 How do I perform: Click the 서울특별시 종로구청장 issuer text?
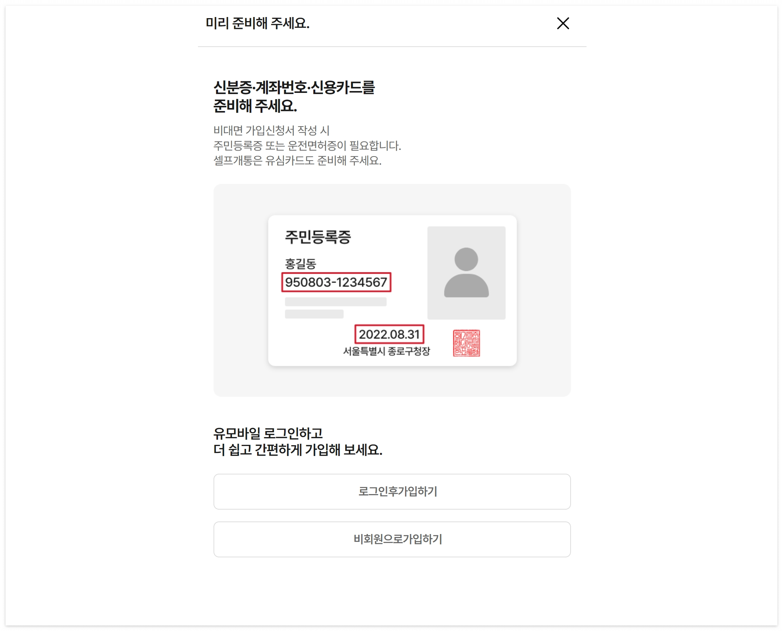386,351
